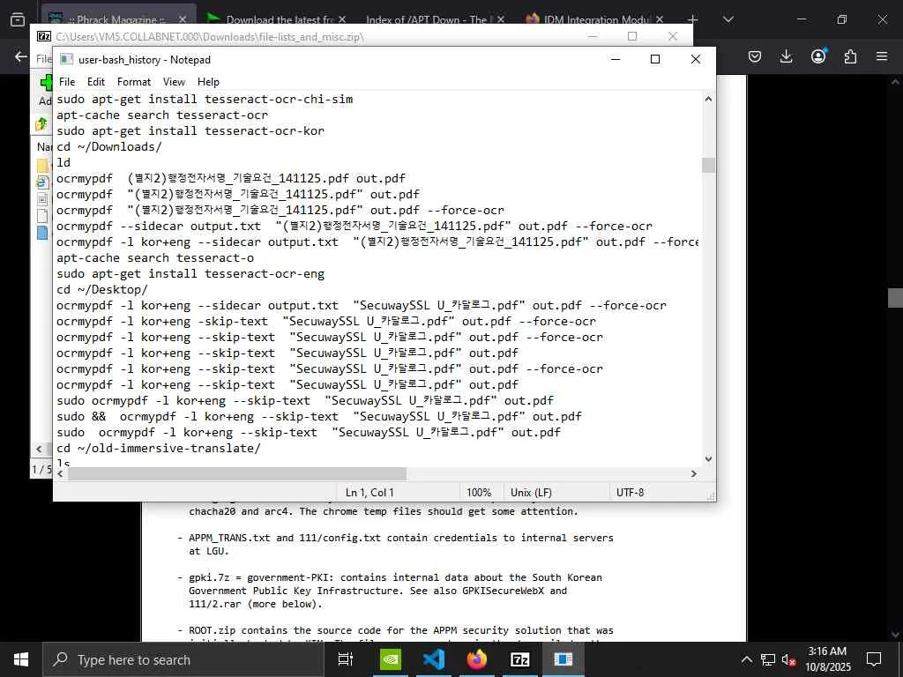Click the Notepad title bar icon
Viewport: 903px width, 677px height.
[67, 59]
